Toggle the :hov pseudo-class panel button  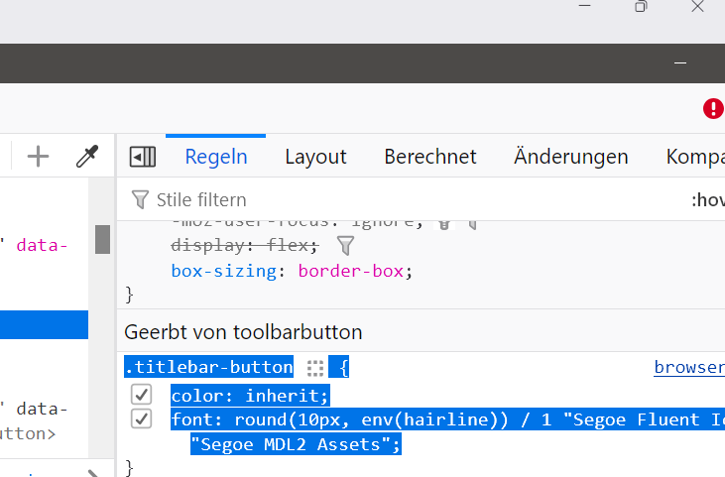[x=708, y=199]
